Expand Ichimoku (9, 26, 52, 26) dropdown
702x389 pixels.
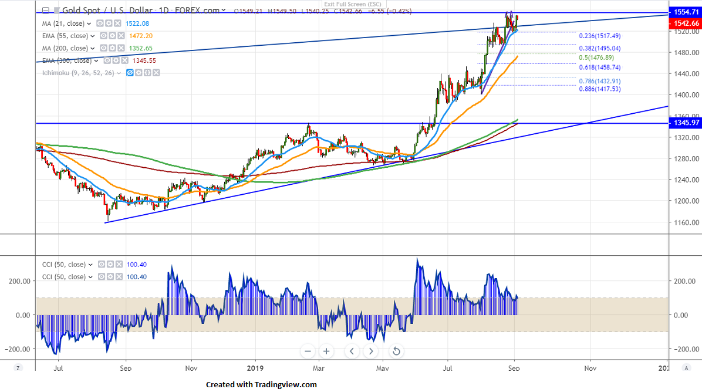pyautogui.click(x=119, y=73)
